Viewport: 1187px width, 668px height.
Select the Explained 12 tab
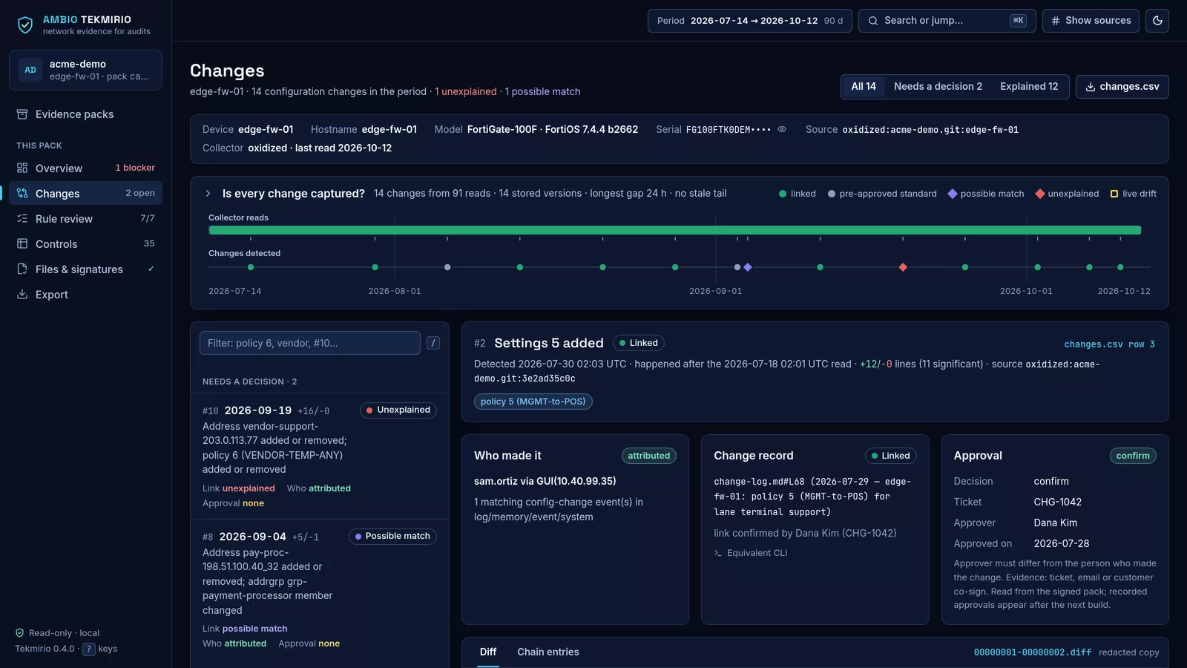[x=1029, y=87]
